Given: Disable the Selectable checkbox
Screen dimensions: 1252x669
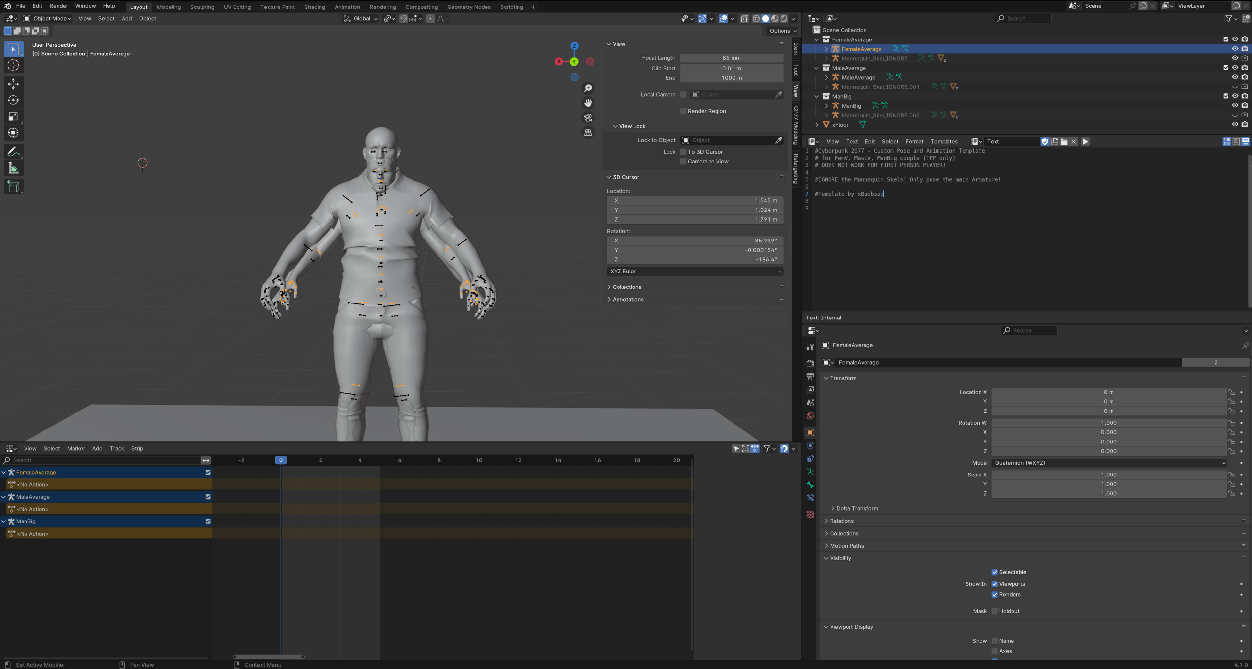Looking at the screenshot, I should point(995,572).
